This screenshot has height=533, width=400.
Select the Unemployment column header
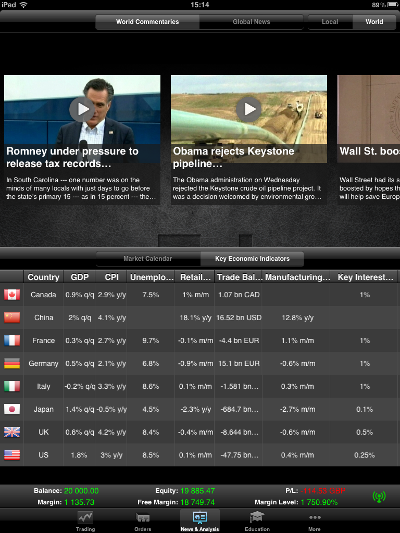pos(151,277)
